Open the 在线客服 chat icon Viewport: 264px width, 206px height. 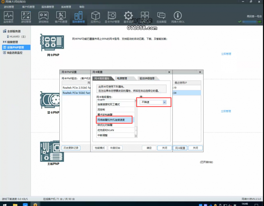pyautogui.click(x=161, y=17)
